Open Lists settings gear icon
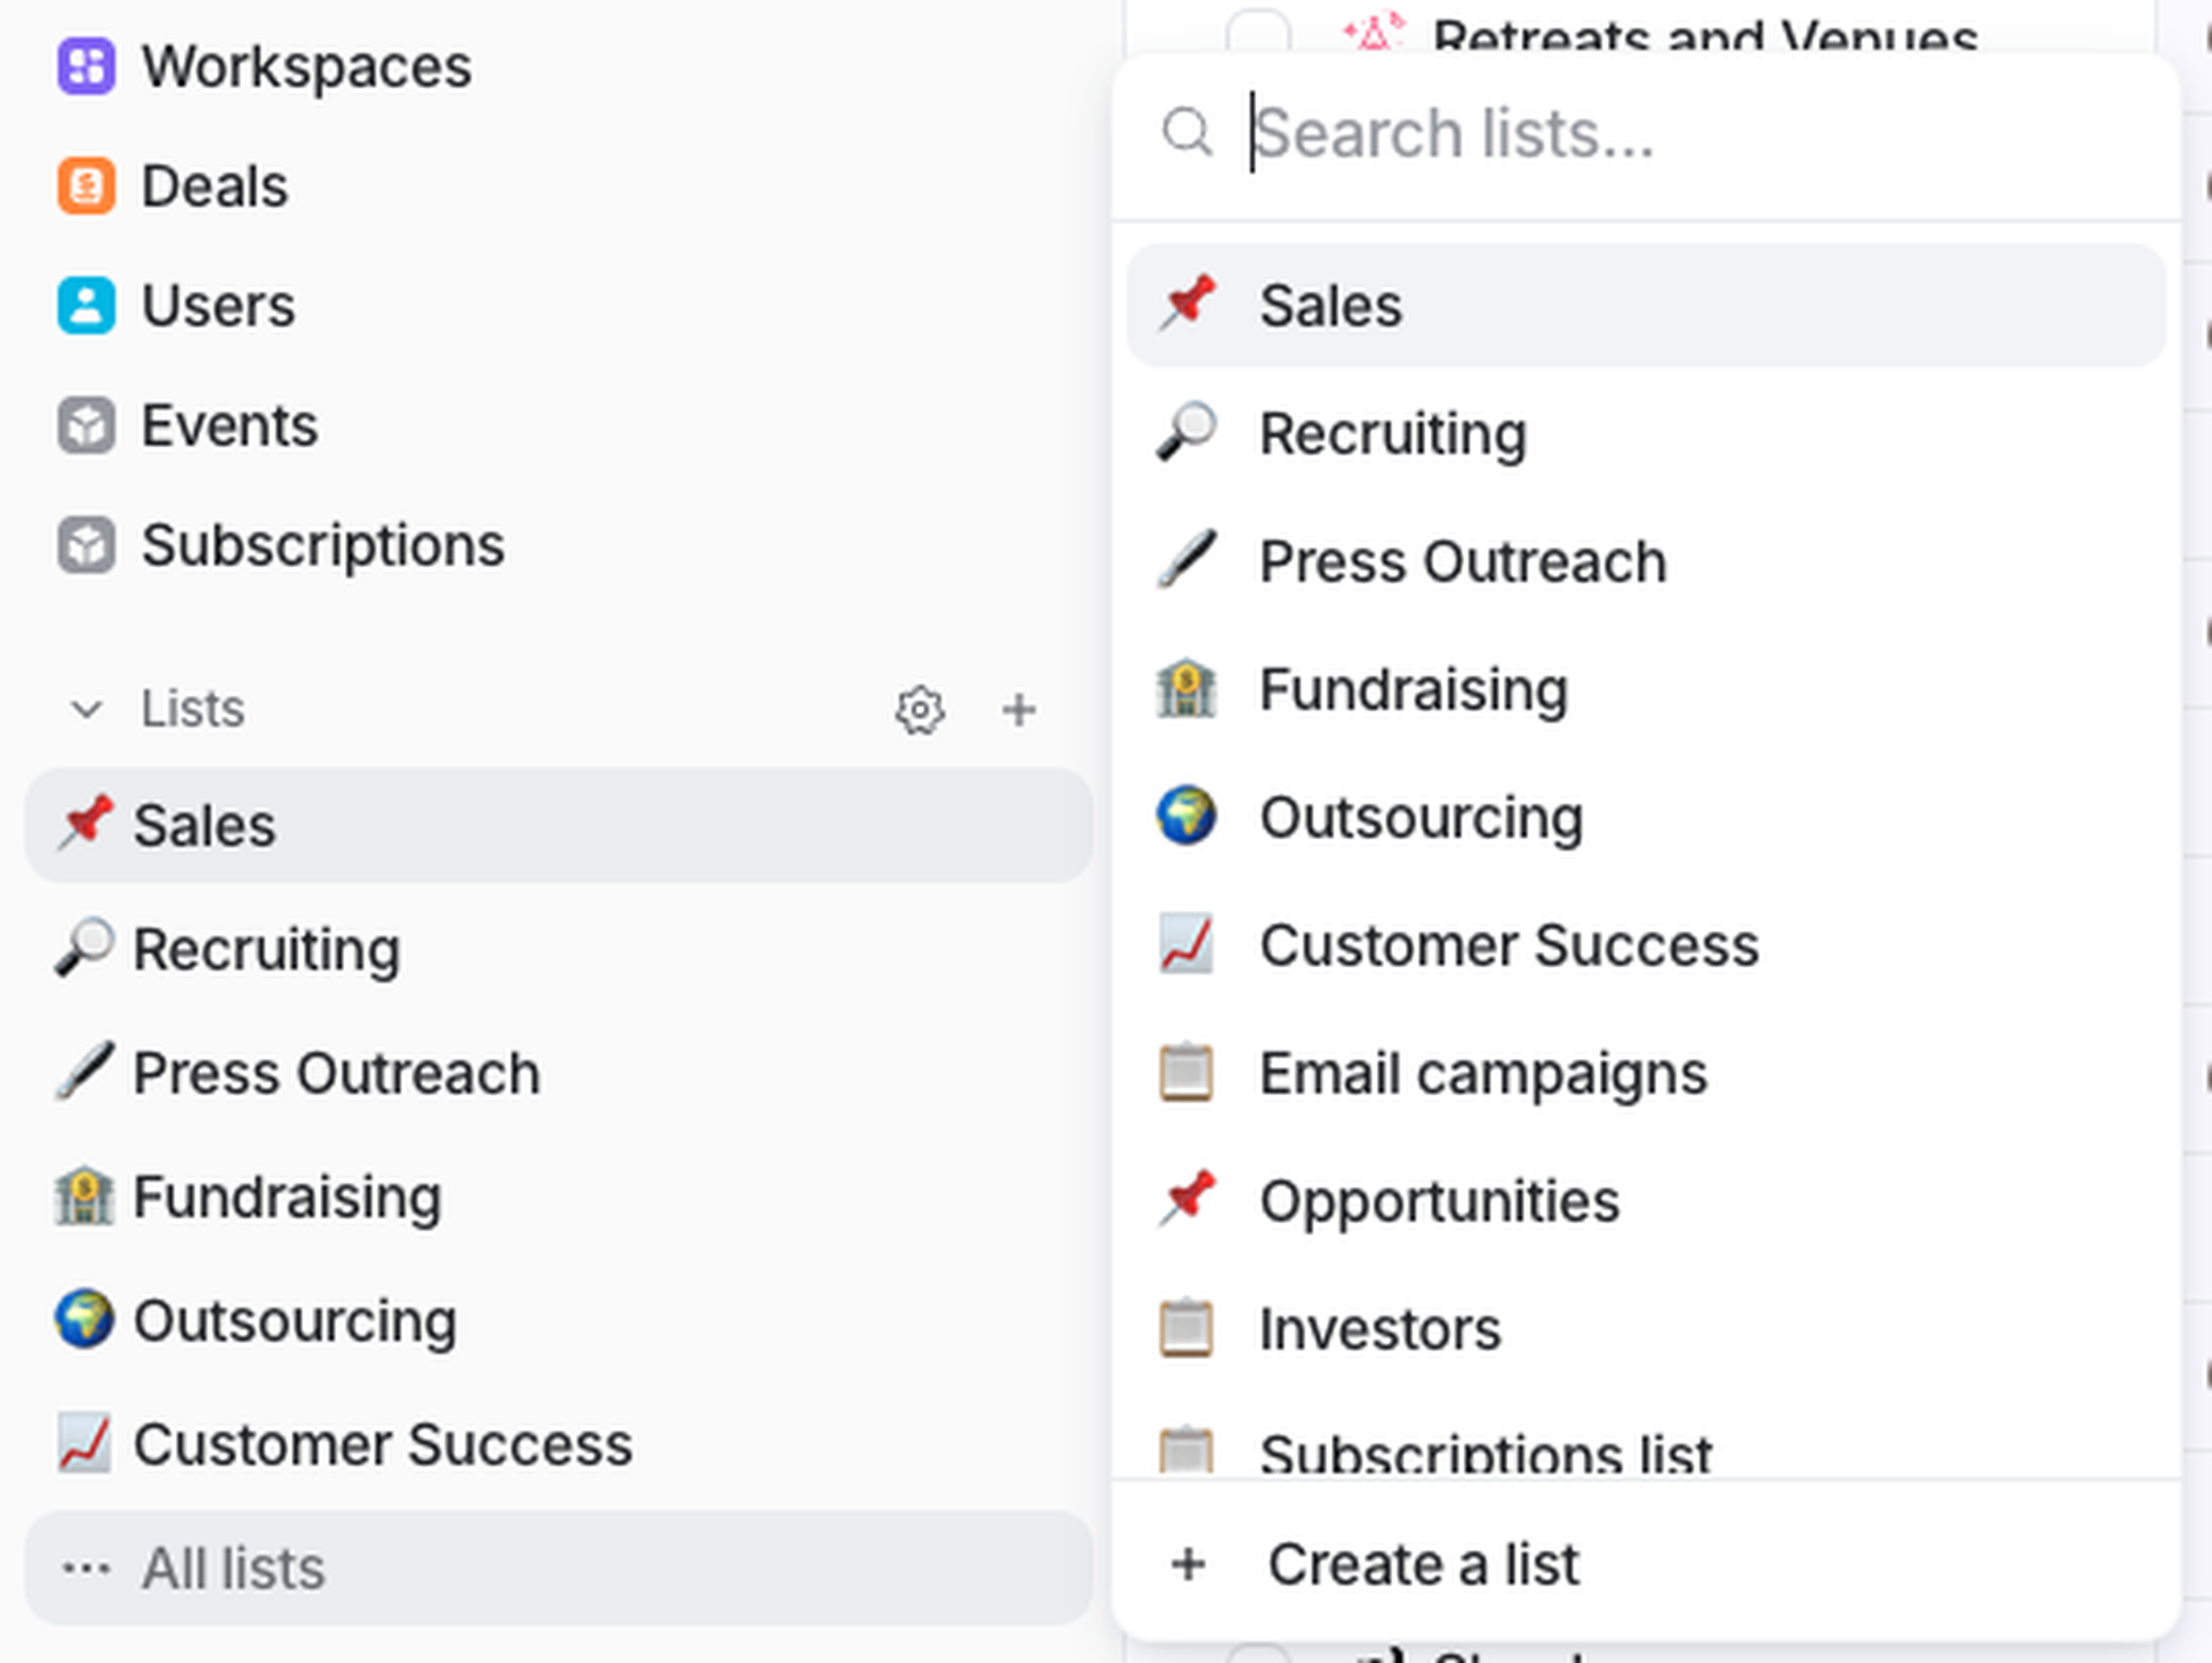Screen dimensions: 2212x1663 point(919,710)
